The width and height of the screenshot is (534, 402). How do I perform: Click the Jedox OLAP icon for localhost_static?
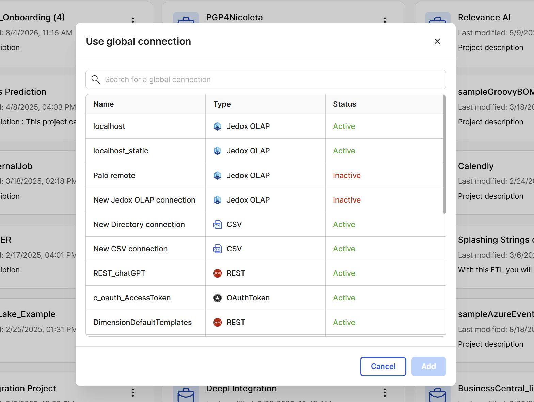[217, 151]
